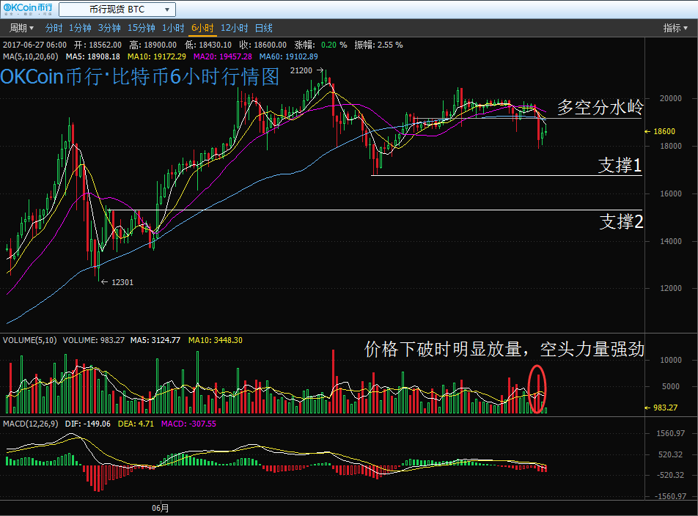Click the 06月 date marker on timeline
698x516 pixels.
click(160, 507)
